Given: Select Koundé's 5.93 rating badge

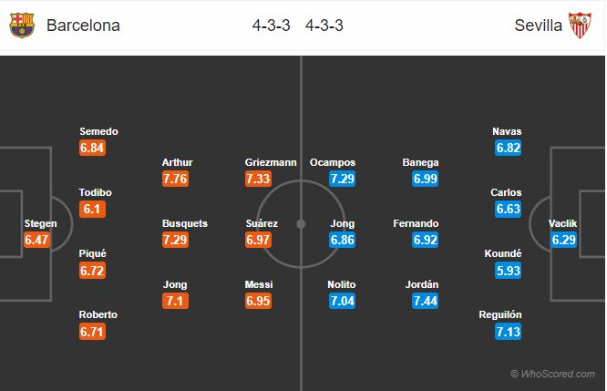Looking at the screenshot, I should [x=509, y=270].
